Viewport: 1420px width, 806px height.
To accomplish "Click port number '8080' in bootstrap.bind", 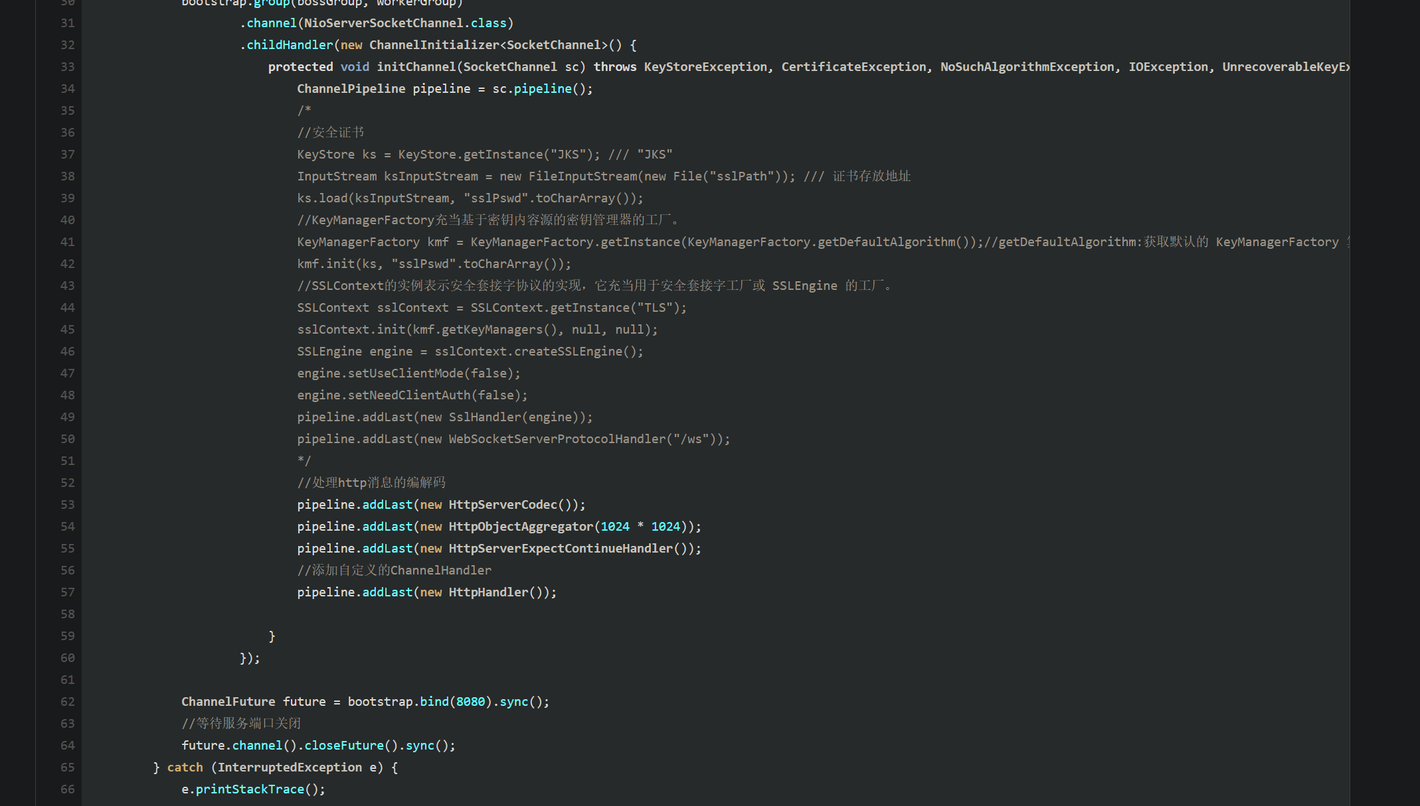I will point(470,702).
